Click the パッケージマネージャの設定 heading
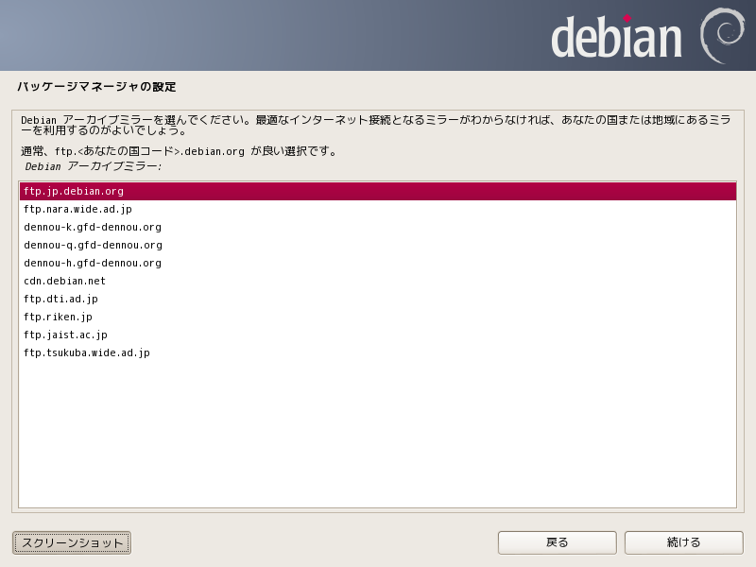This screenshot has height=567, width=756. 96,87
